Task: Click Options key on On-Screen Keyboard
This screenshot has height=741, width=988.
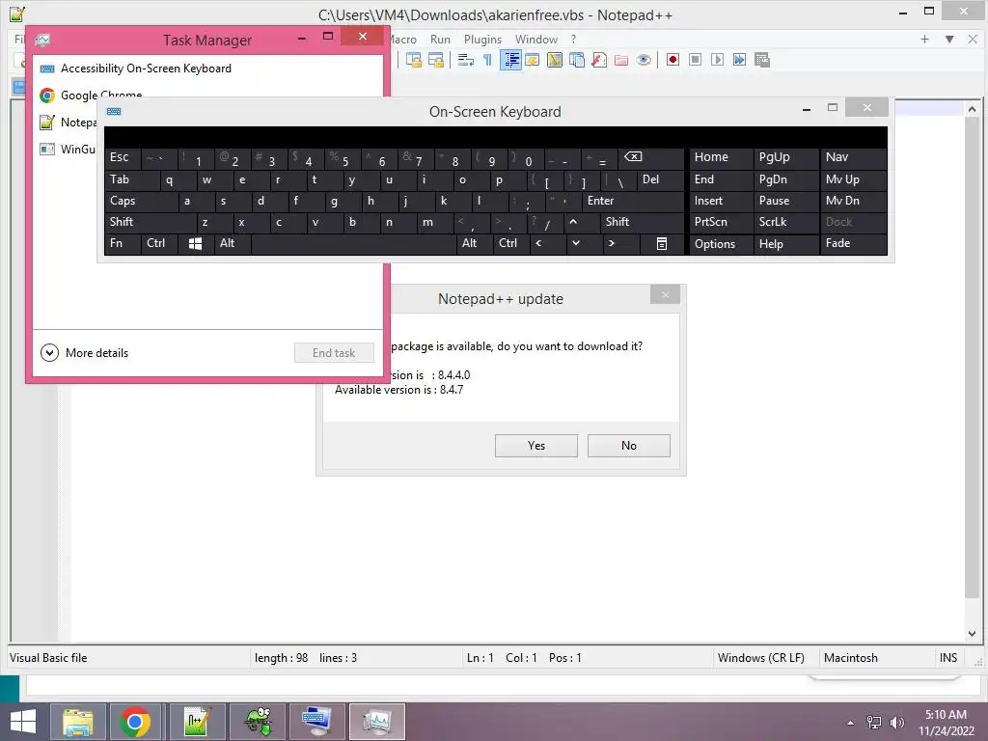Action: (x=722, y=244)
